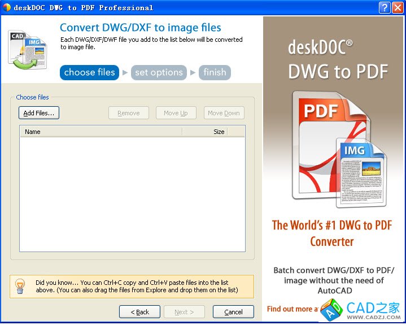This screenshot has height=325, width=406.
Task: Click arrow between choose files and set options
Action: coord(125,72)
